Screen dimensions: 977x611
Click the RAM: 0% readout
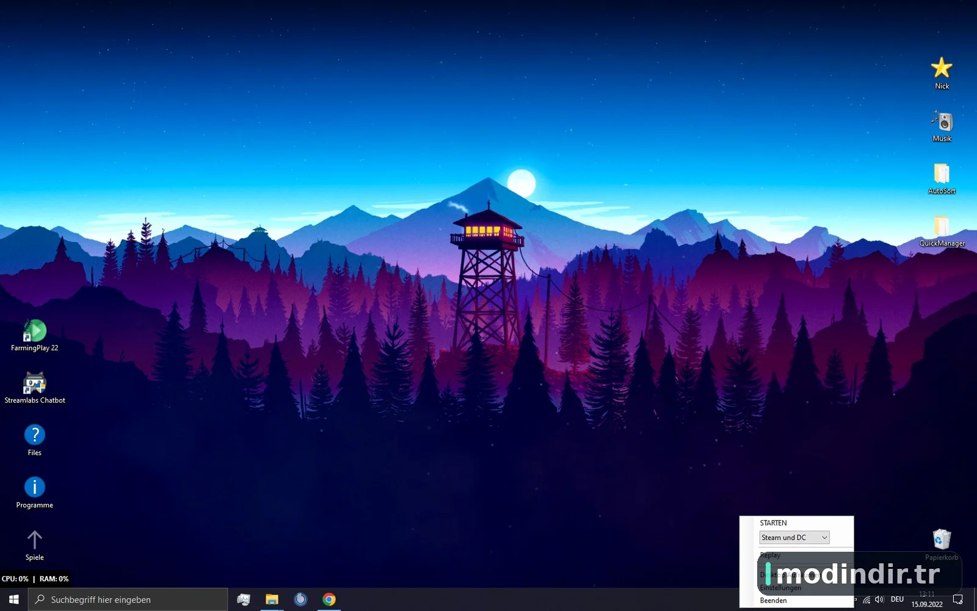[x=54, y=579]
